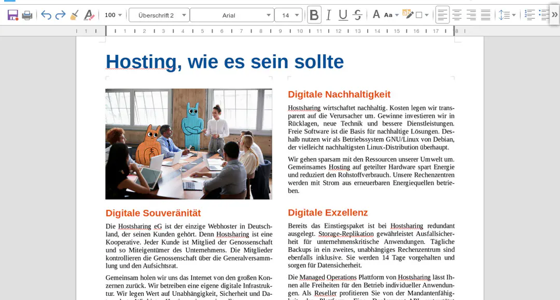Apply the character highlighting marker
Screen dimensions: 560x300
pos(408,14)
